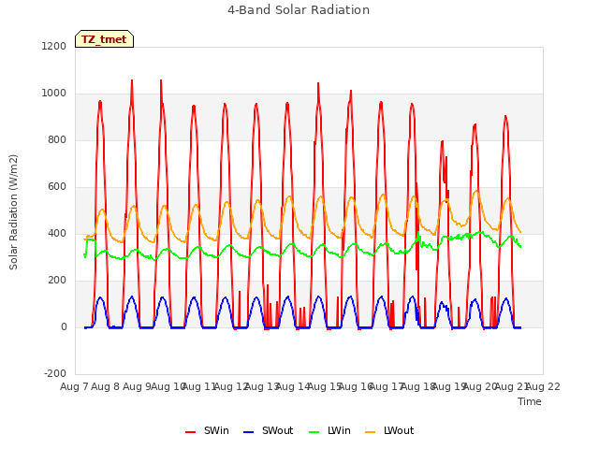
Task: Toggle the SWin series in the legend
Action: (x=208, y=430)
